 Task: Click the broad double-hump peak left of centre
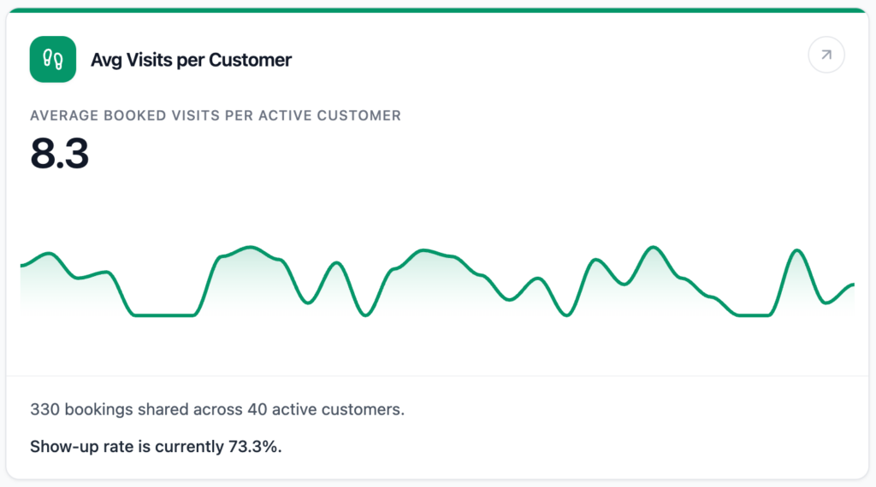[250, 249]
